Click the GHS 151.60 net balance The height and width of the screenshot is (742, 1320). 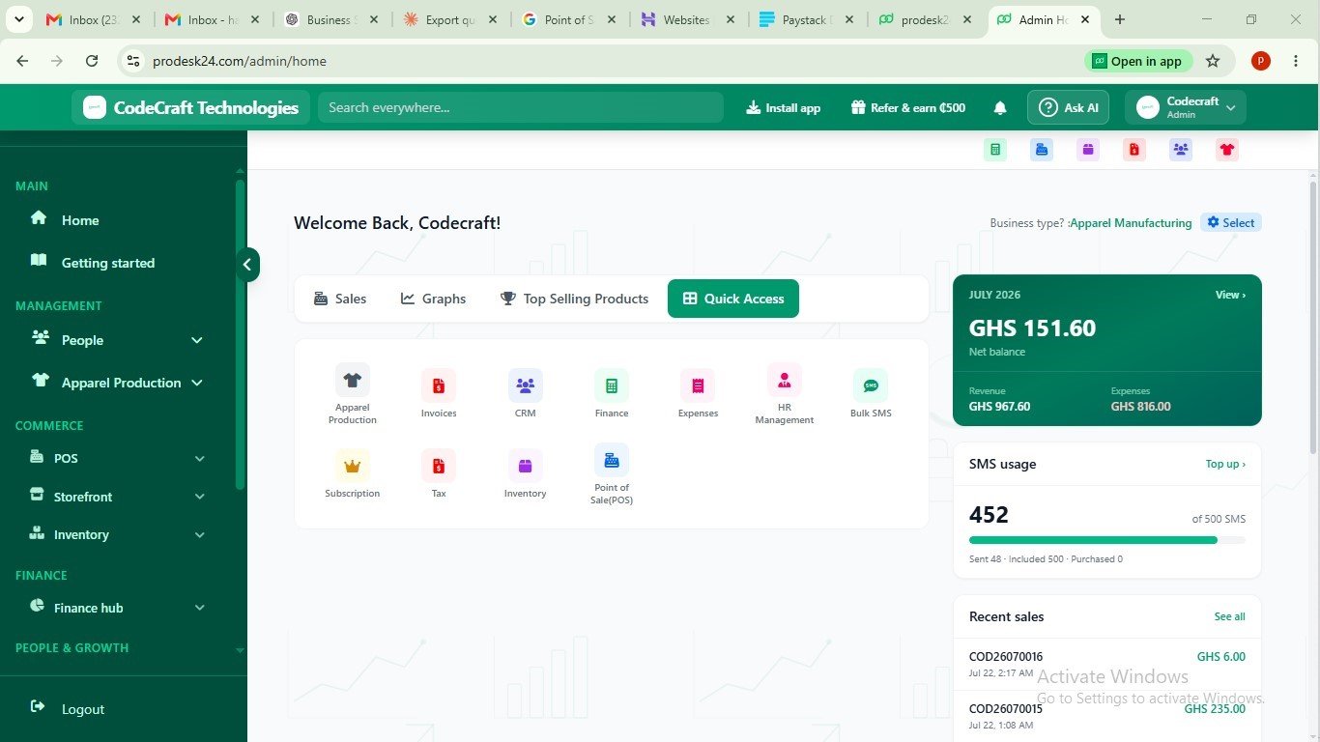tap(1032, 328)
